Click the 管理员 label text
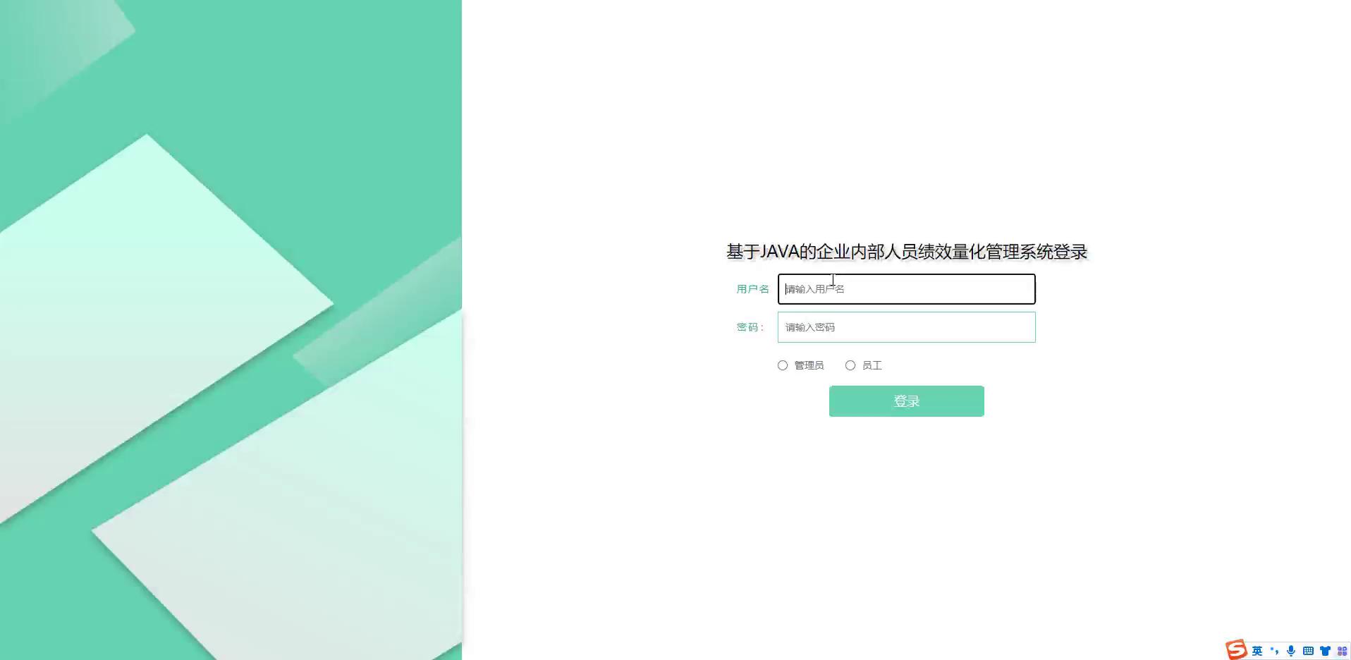This screenshot has height=660, width=1351. point(809,365)
